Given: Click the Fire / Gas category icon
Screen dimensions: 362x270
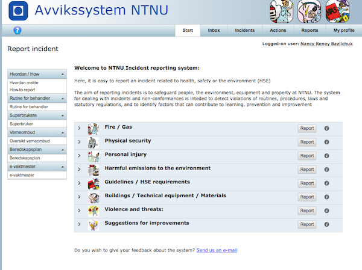Looking at the screenshot, I should 94,129.
